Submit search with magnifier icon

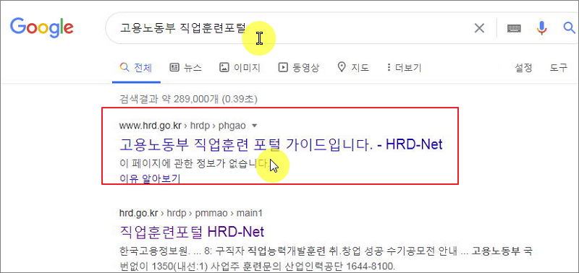pos(570,28)
